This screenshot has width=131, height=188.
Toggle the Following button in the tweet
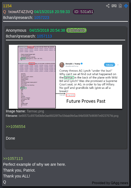coord(109,65)
